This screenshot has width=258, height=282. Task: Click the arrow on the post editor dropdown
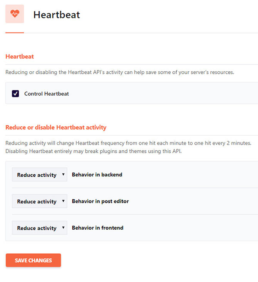(63, 201)
